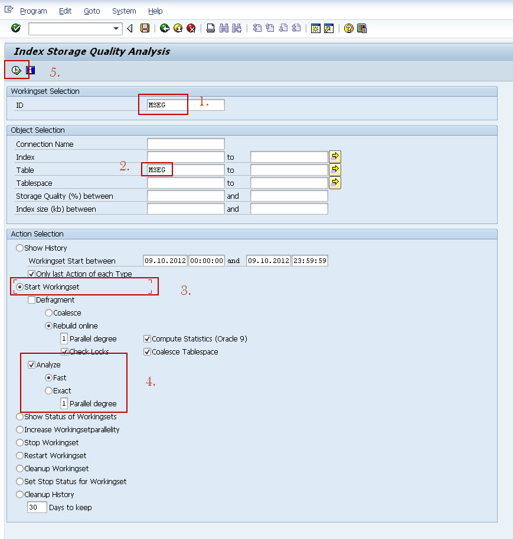Cancel with the red X toolbar icon

(190, 28)
